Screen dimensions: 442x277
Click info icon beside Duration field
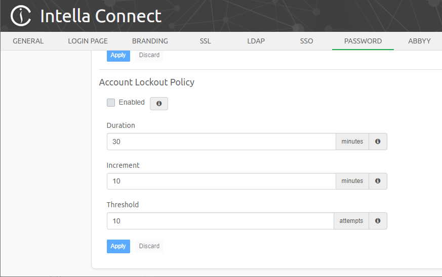(378, 142)
